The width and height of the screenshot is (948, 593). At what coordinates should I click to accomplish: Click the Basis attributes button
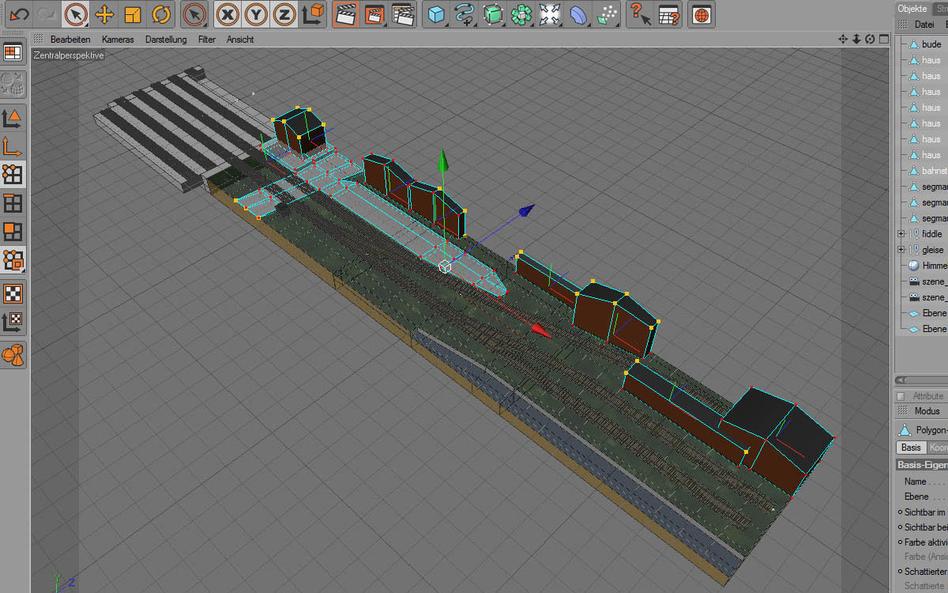(912, 448)
